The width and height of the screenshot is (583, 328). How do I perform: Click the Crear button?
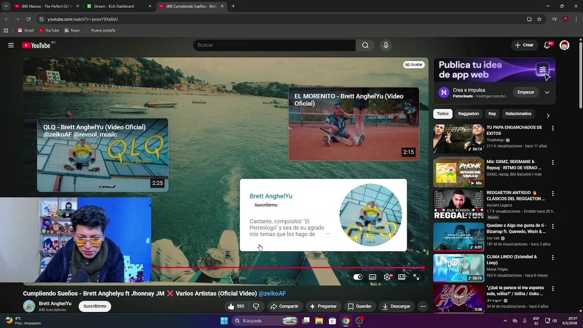click(524, 45)
